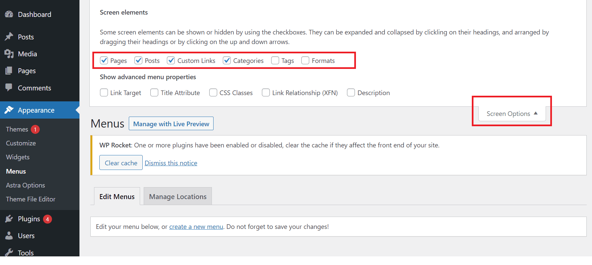Click the Posts pushpin icon
The width and height of the screenshot is (592, 265).
(9, 37)
